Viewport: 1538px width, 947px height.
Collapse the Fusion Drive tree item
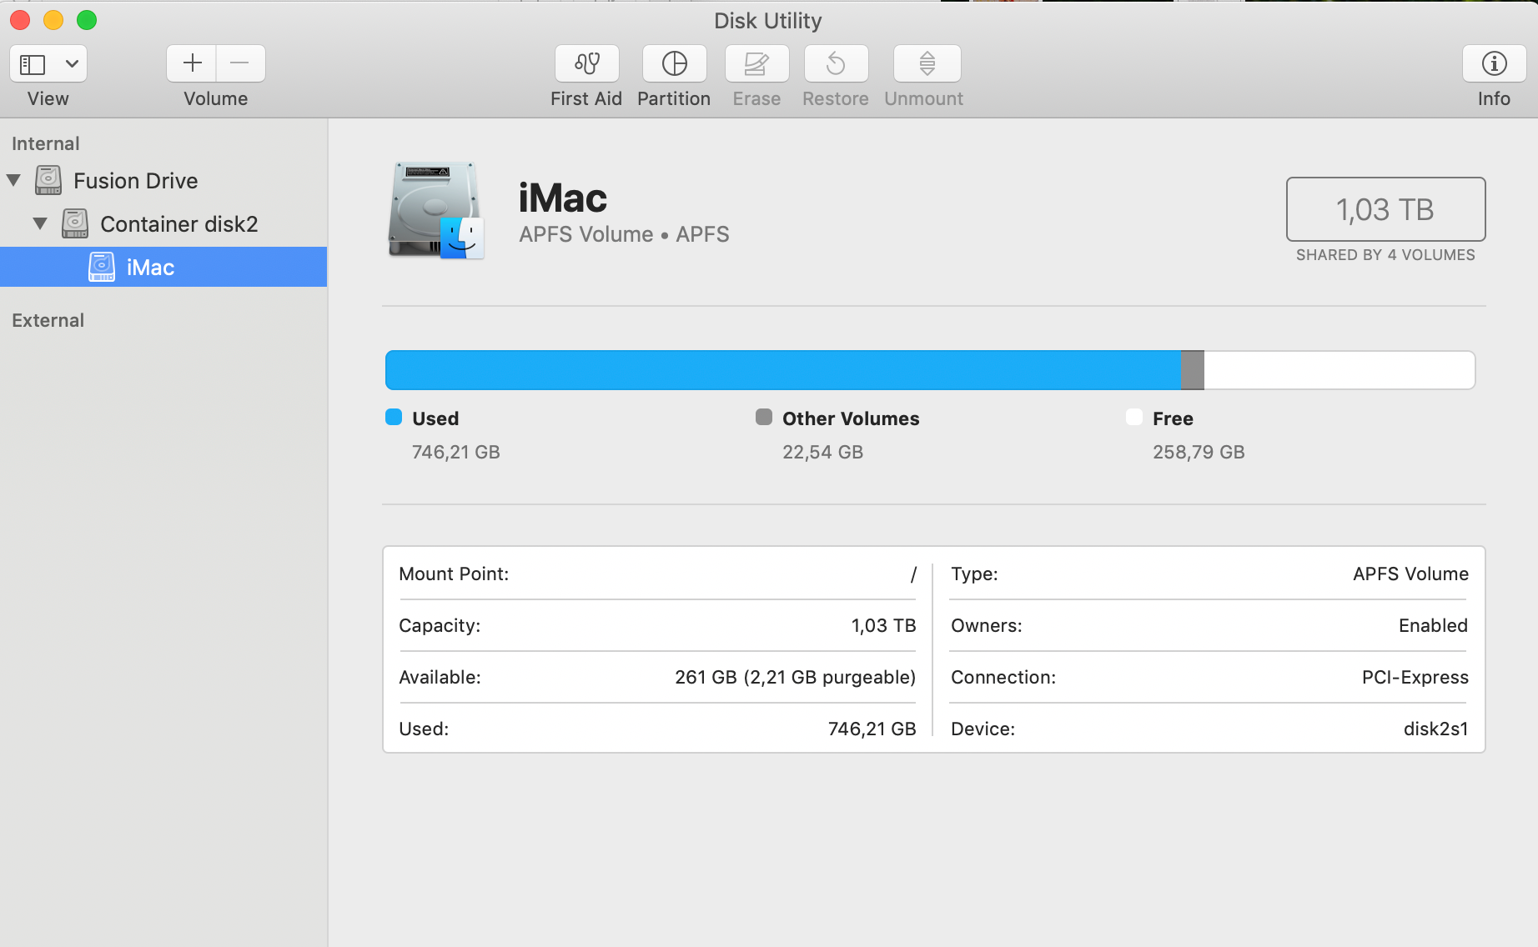pos(13,180)
